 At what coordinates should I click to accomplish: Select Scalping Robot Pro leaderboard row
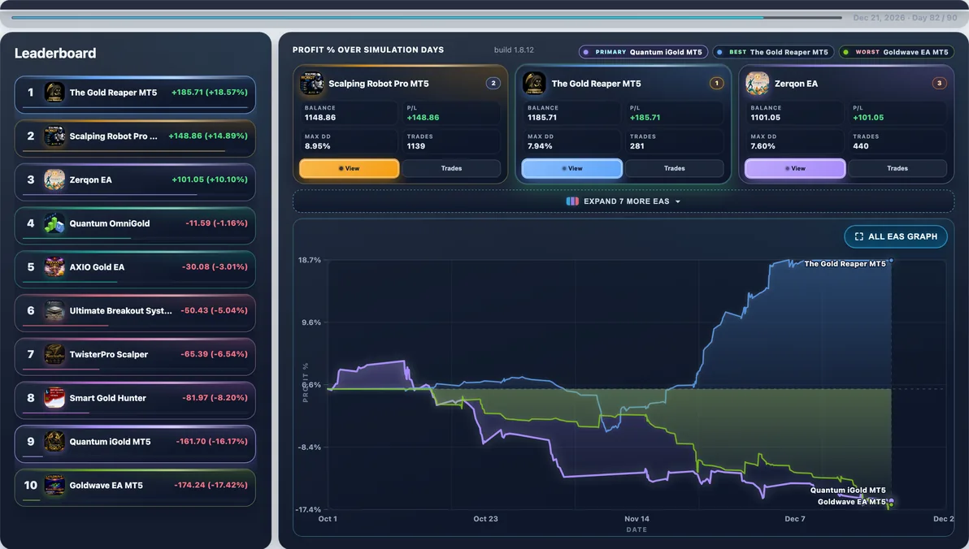click(x=135, y=138)
